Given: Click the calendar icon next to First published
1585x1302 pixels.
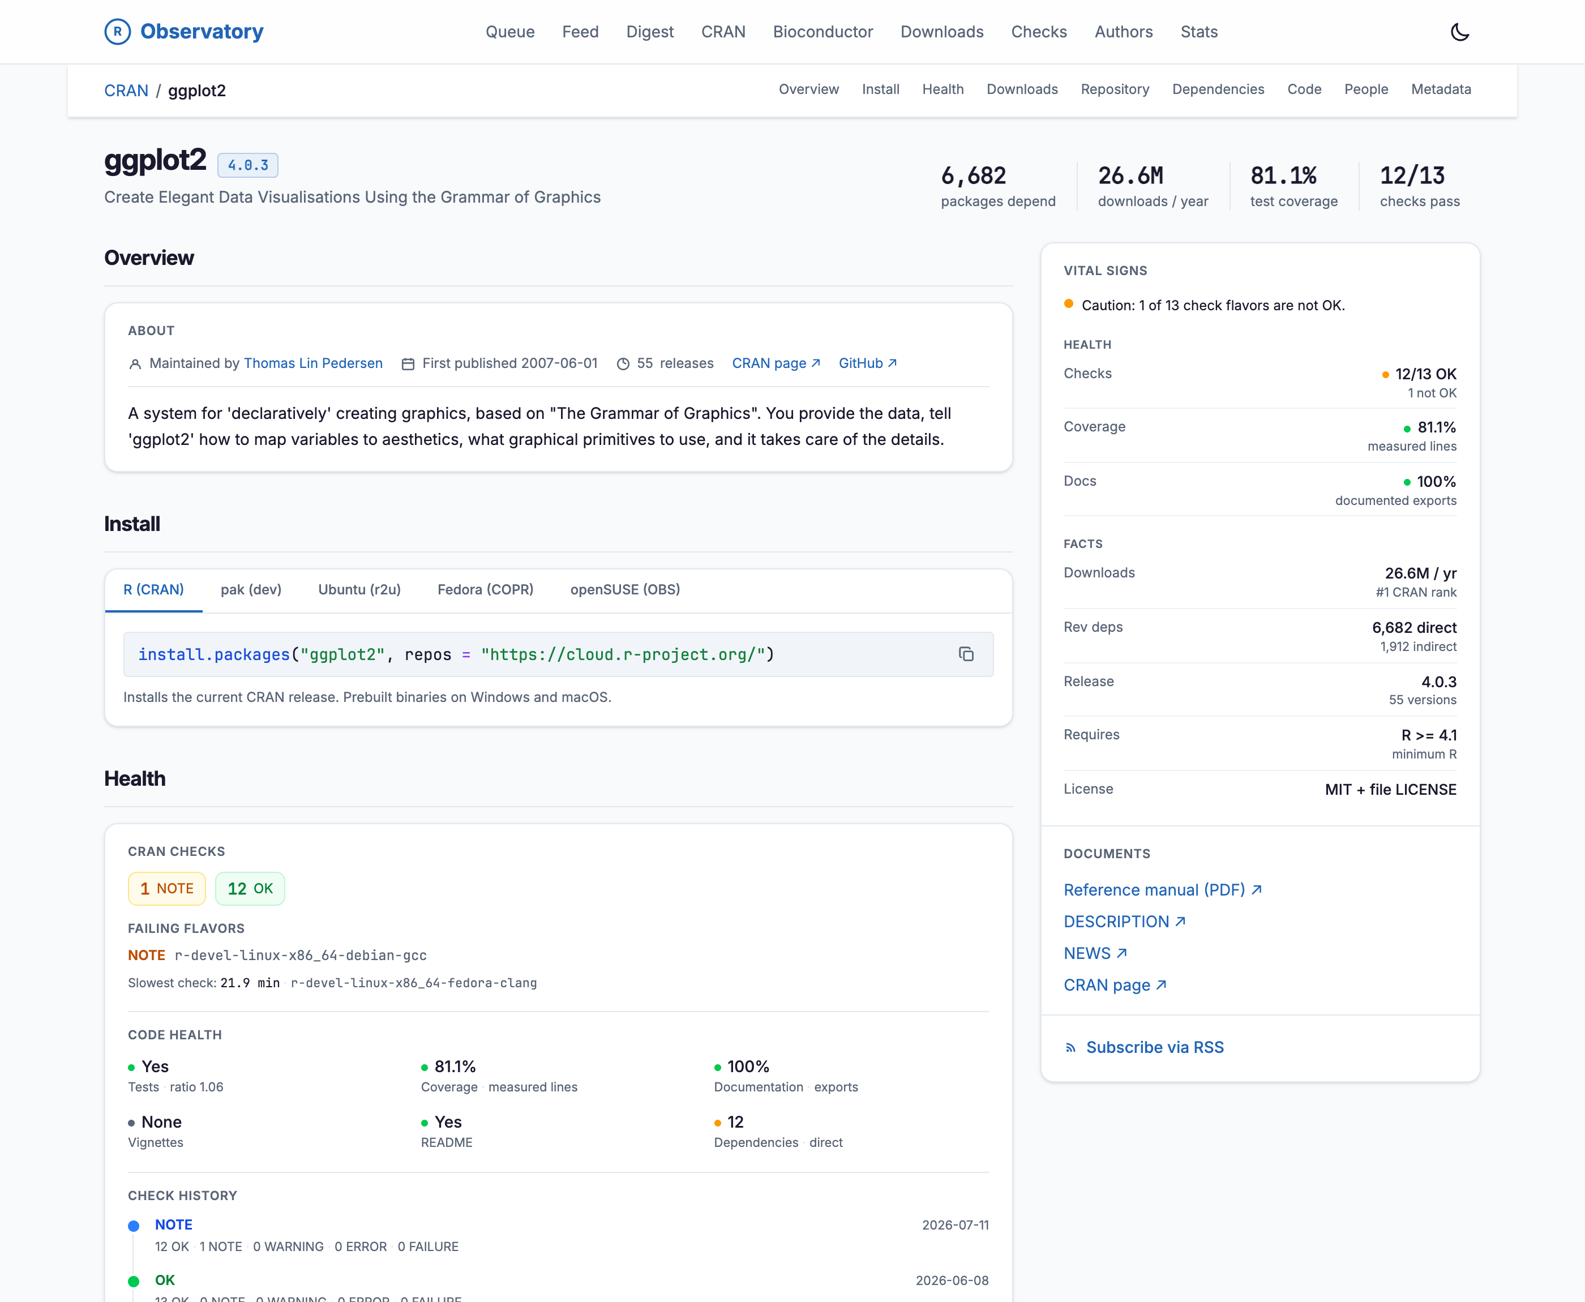Looking at the screenshot, I should tap(408, 364).
